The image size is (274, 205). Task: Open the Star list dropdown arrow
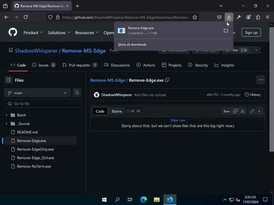pos(256,50)
